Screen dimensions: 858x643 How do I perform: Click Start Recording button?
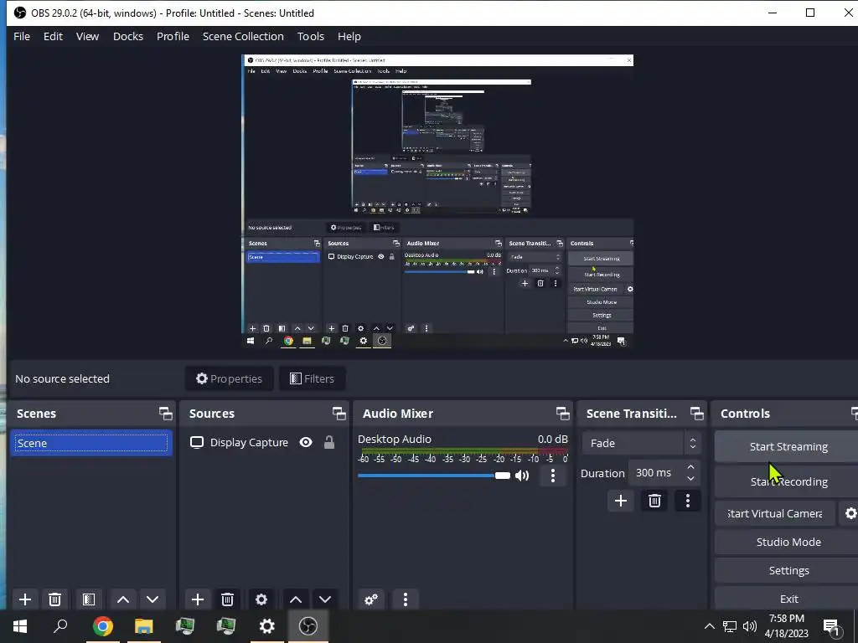coord(788,481)
